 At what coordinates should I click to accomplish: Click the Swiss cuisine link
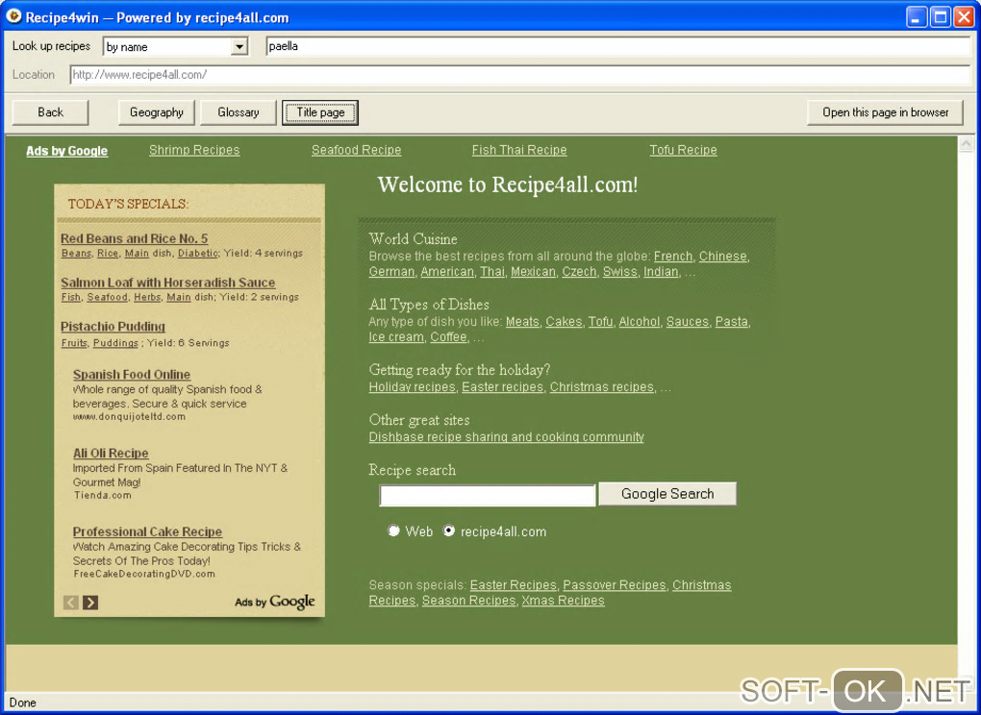[620, 272]
